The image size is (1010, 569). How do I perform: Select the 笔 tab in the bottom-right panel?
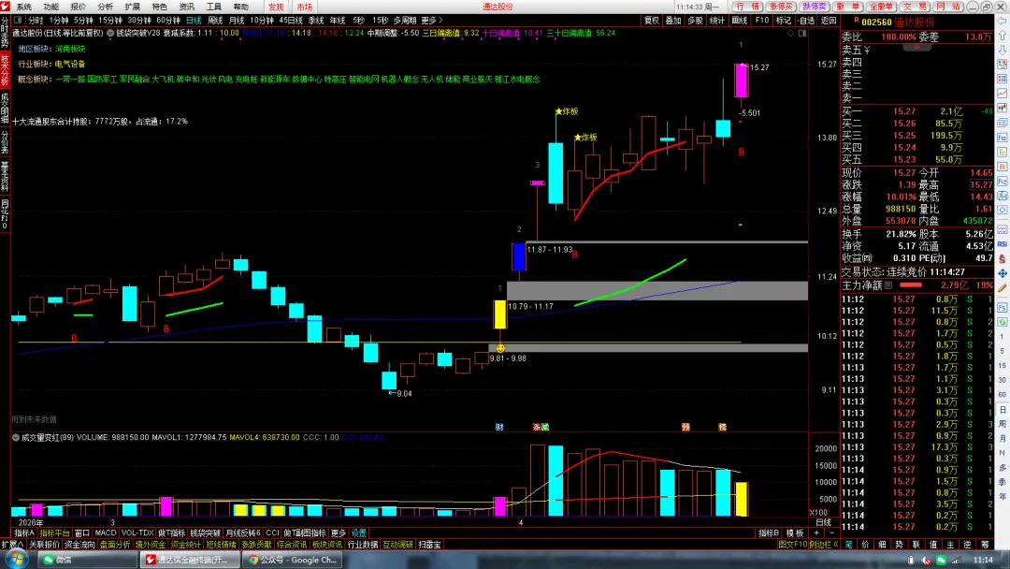point(848,545)
